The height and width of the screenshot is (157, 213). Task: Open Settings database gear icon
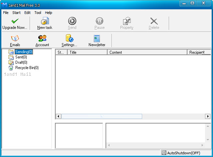click(70, 38)
